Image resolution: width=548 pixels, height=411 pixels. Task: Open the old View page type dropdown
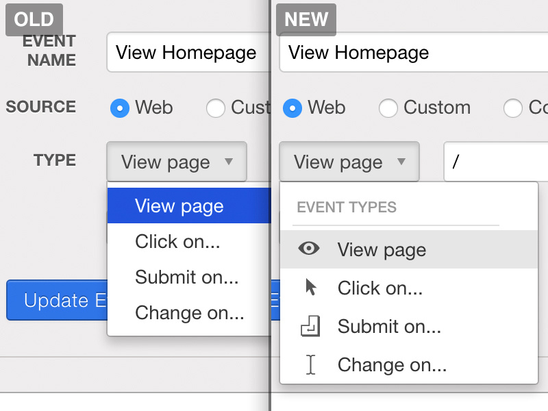click(x=177, y=162)
